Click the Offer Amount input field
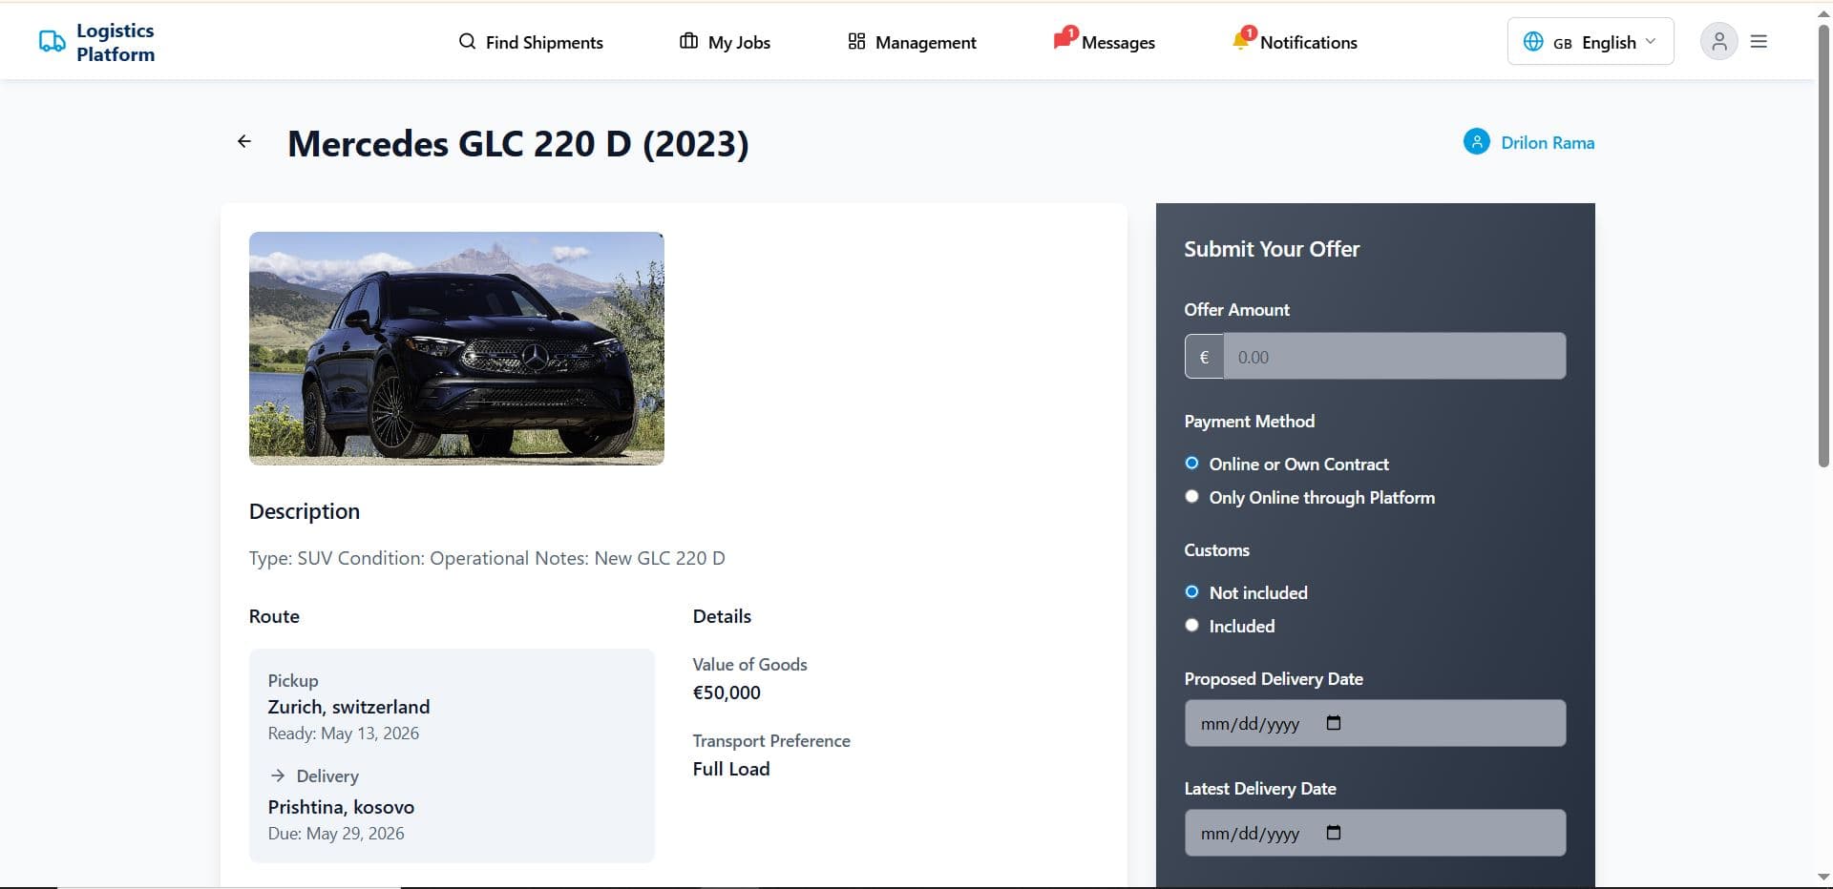1833x889 pixels. coord(1395,357)
